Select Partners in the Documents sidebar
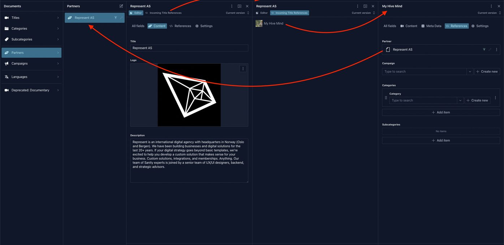The image size is (504, 245). pos(31,53)
